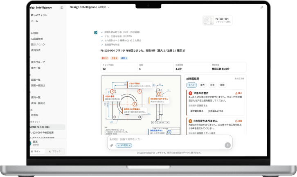Start 新しいチャット in sidebar
The image size is (297, 177).
[39, 15]
